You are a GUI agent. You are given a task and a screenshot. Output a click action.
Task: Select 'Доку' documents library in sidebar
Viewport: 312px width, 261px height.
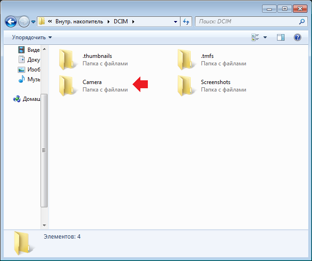pyautogui.click(x=29, y=60)
